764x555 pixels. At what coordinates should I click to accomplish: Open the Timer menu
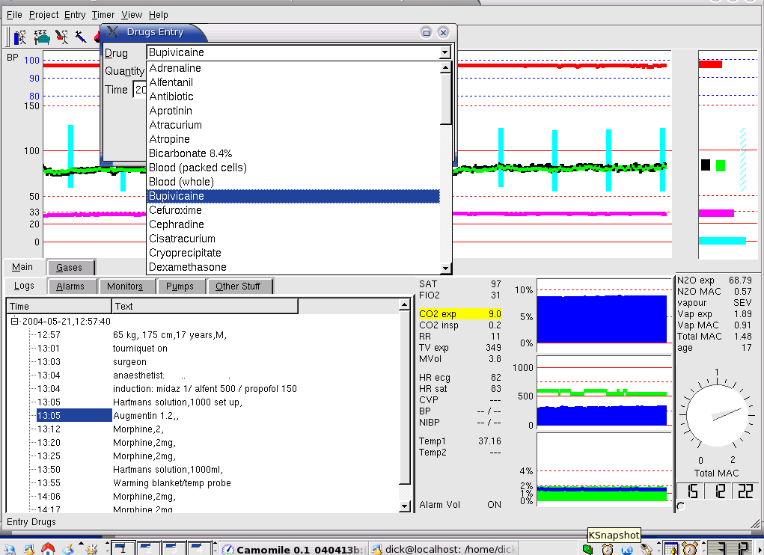coord(103,15)
